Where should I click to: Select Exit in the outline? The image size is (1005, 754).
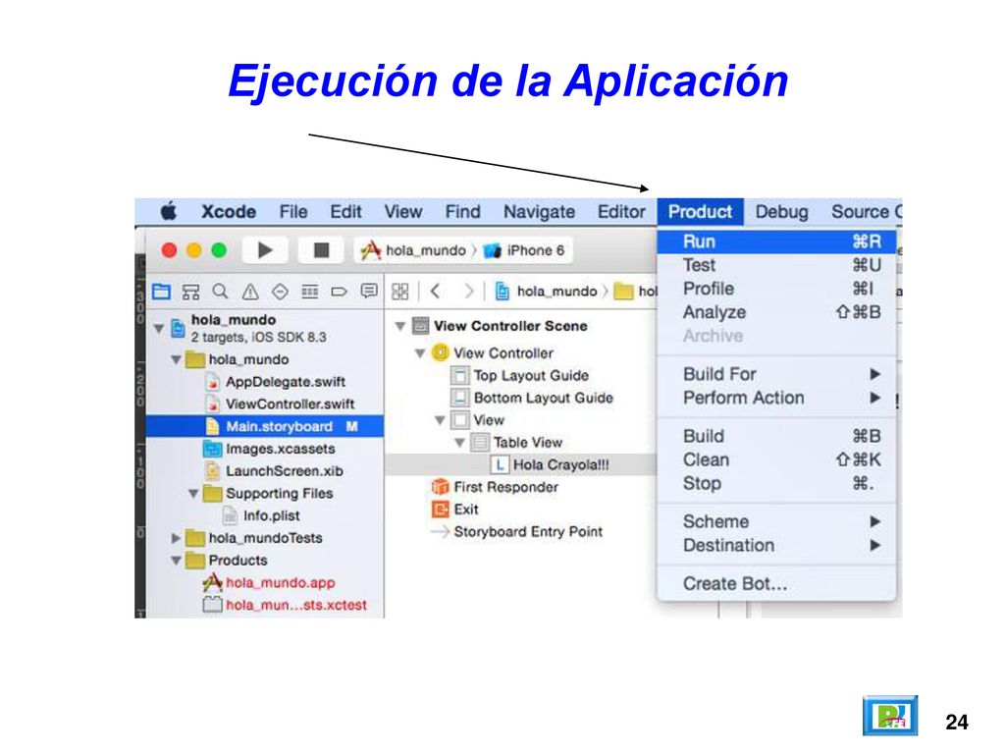pyautogui.click(x=455, y=510)
